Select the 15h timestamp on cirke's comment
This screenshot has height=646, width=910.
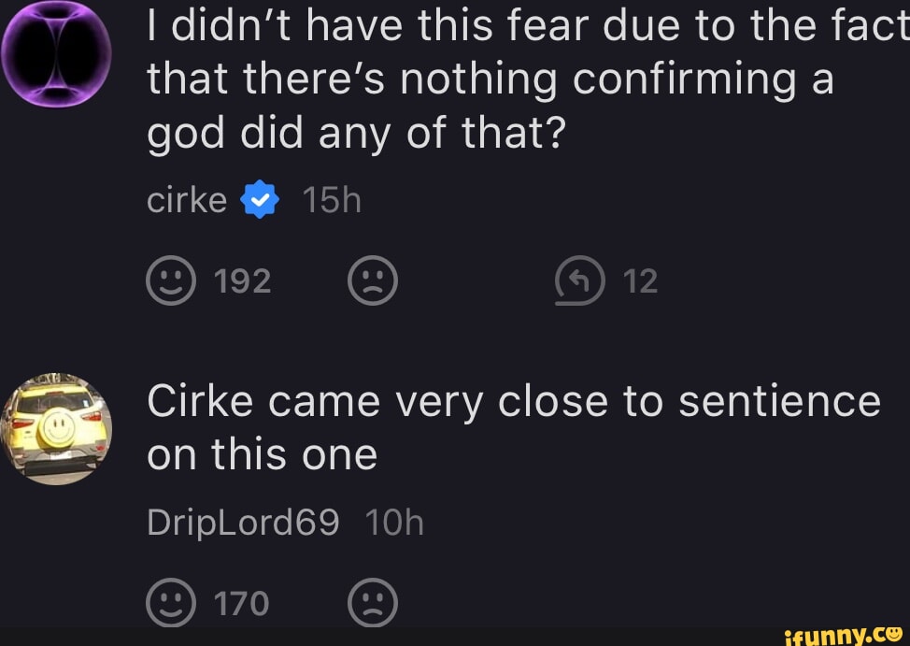click(333, 199)
